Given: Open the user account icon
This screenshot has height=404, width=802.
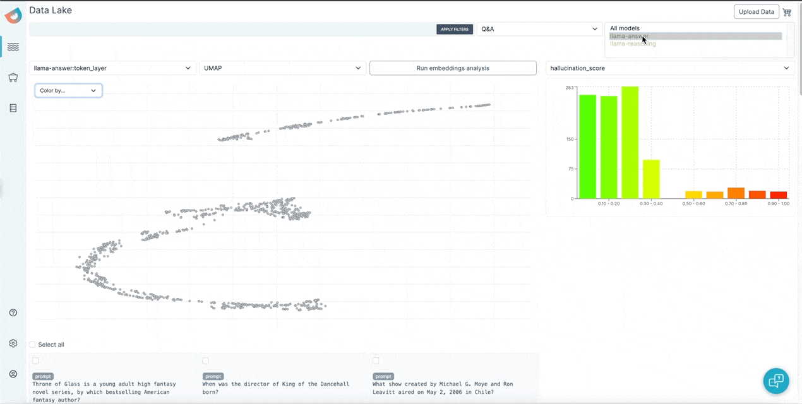Looking at the screenshot, I should click(x=13, y=374).
